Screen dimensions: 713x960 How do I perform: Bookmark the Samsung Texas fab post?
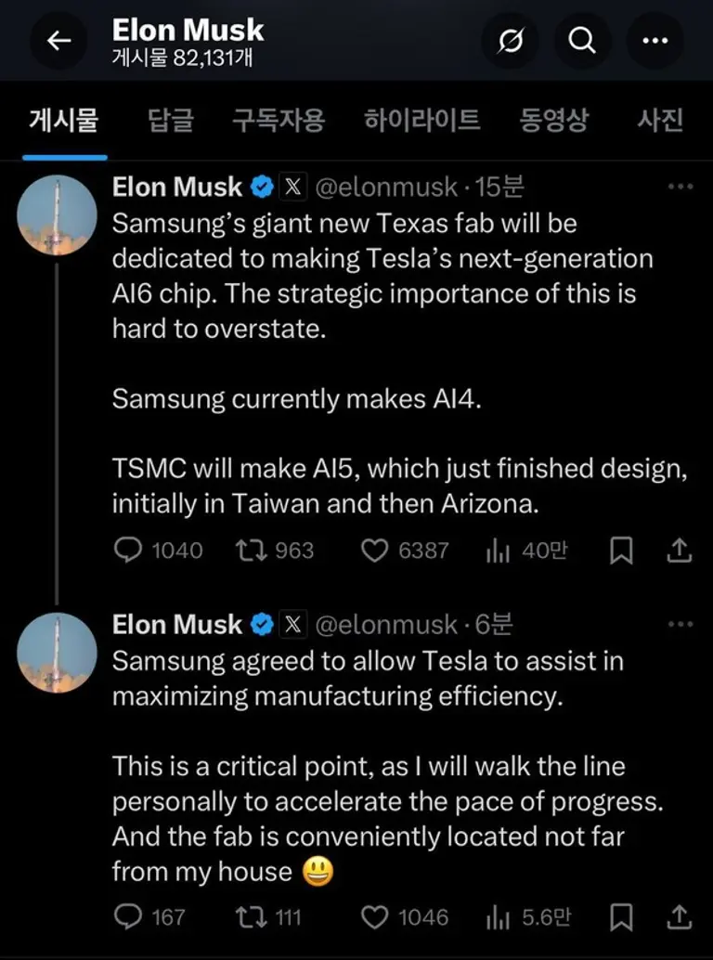[x=621, y=551]
